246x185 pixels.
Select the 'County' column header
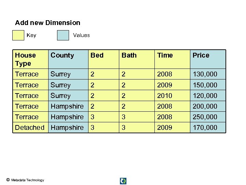[68, 59]
